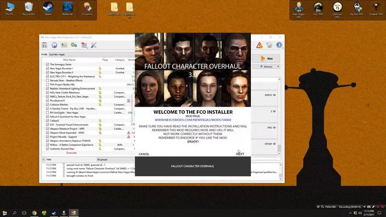
Task: Open This PC desktop icon
Action: point(10,9)
